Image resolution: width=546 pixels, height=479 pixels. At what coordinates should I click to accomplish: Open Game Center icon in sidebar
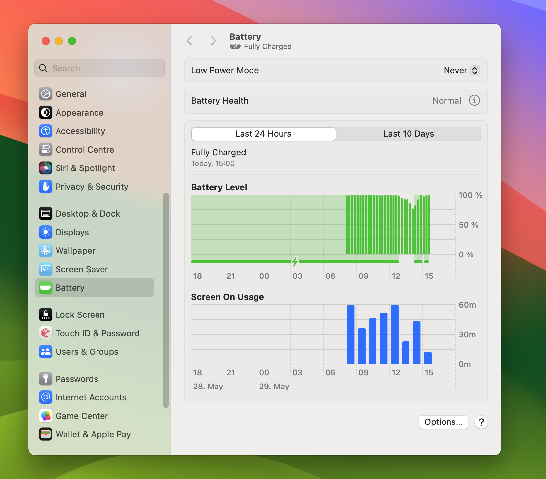46,416
